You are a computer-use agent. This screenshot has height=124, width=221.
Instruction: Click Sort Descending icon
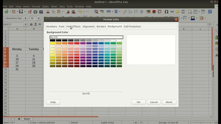click(x=136, y=12)
